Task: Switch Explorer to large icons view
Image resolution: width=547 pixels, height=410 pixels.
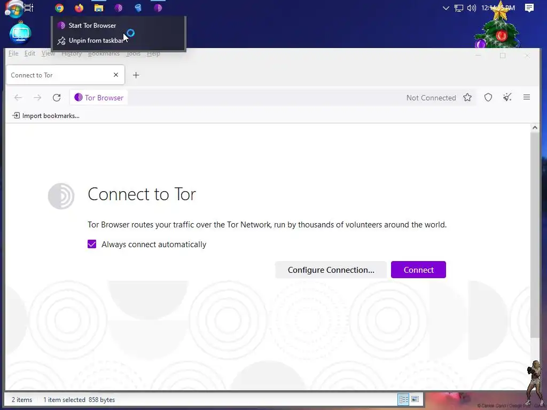Action: (415, 399)
